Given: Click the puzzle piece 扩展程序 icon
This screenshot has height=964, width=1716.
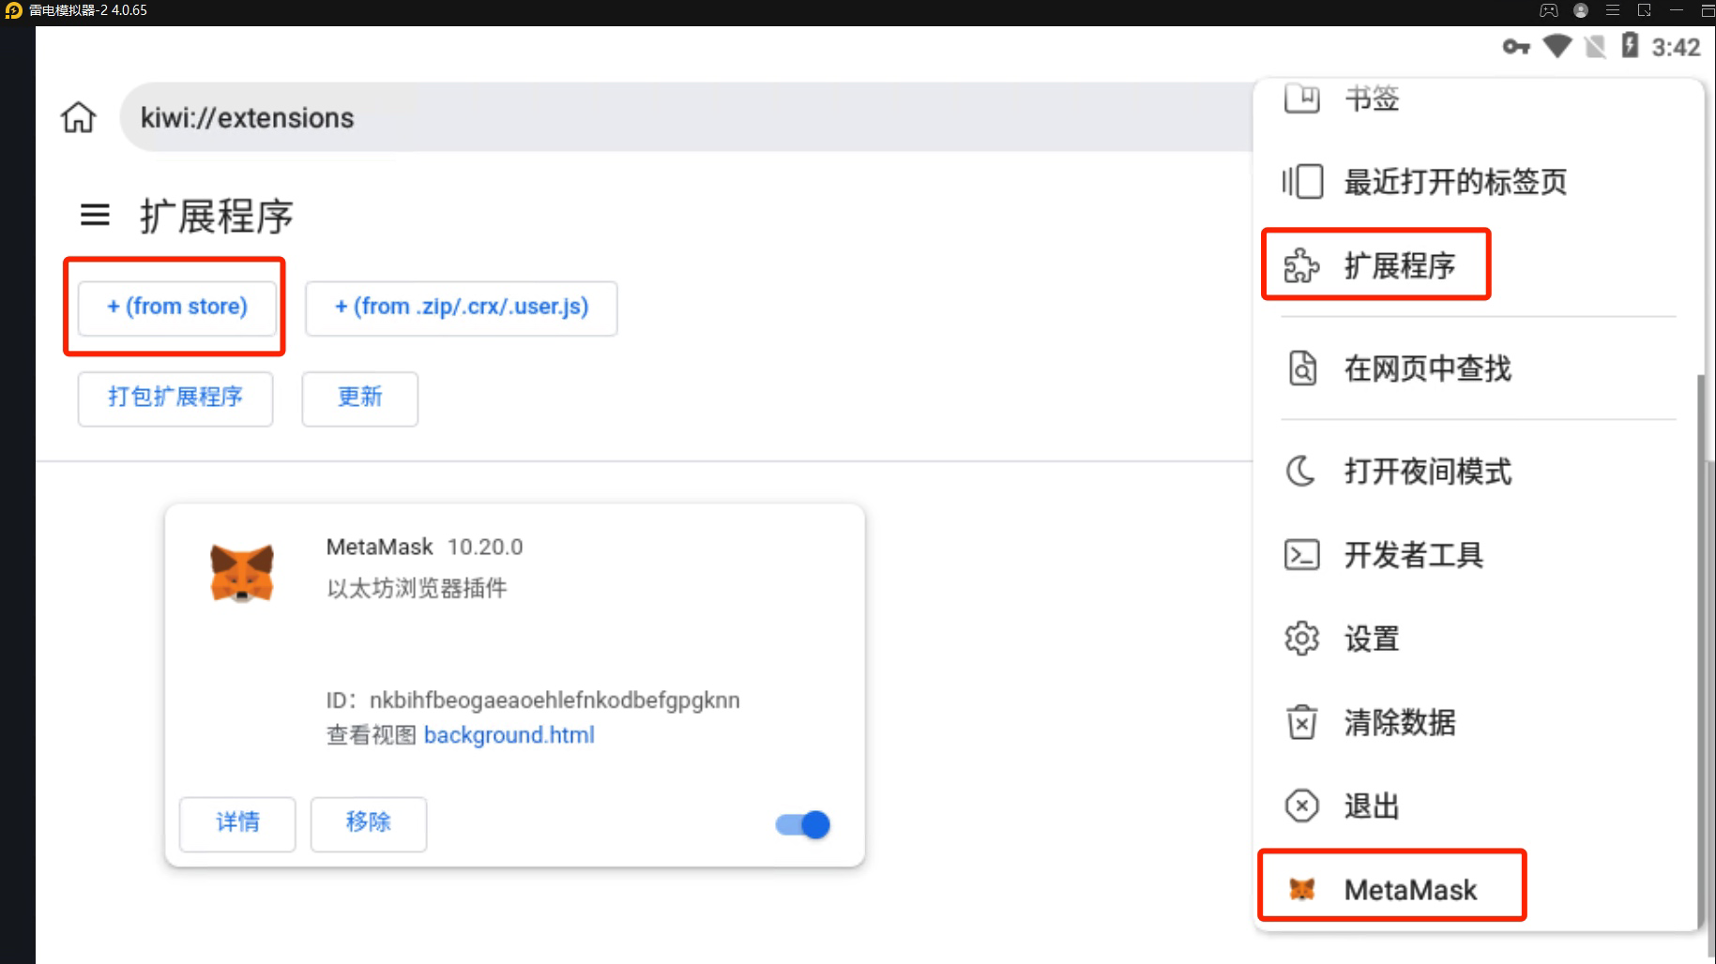Looking at the screenshot, I should (x=1302, y=265).
